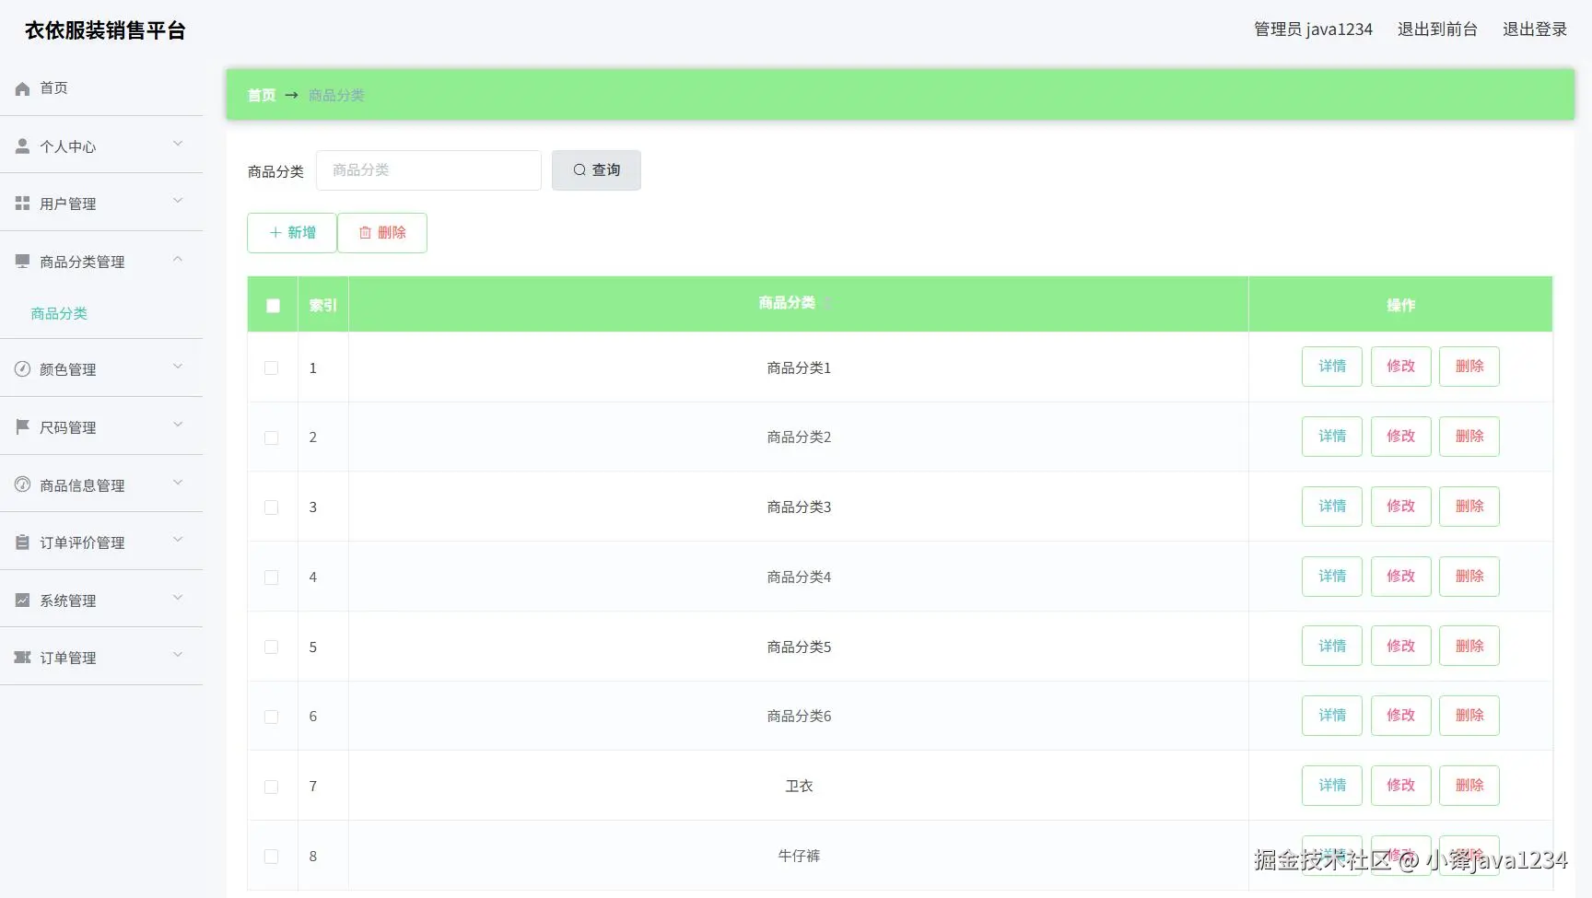Click the 牛仔裤 category name cell

(x=799, y=857)
